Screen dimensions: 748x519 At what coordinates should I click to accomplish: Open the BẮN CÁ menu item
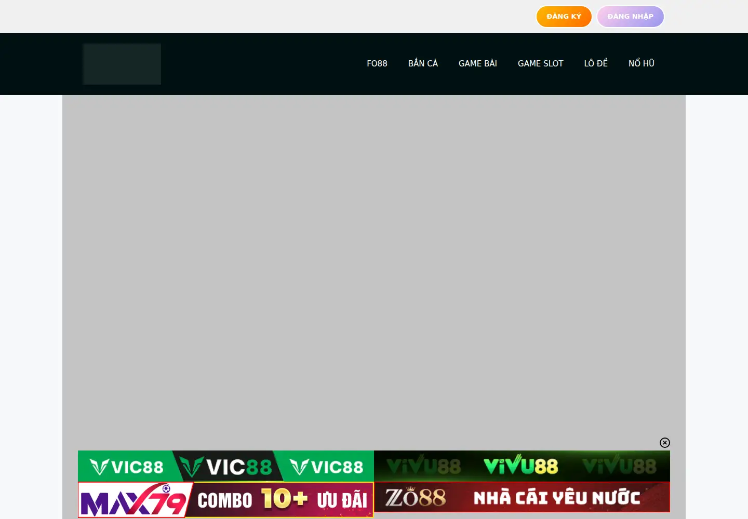[x=423, y=63]
